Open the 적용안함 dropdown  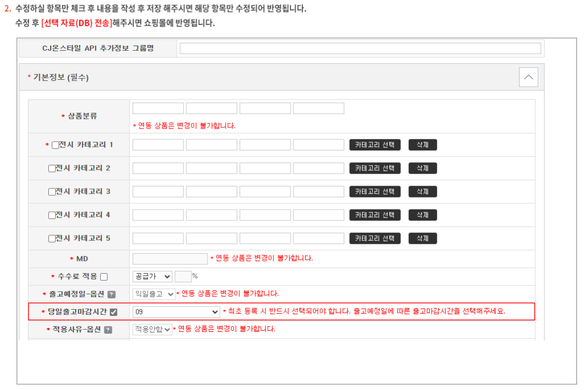[152, 329]
